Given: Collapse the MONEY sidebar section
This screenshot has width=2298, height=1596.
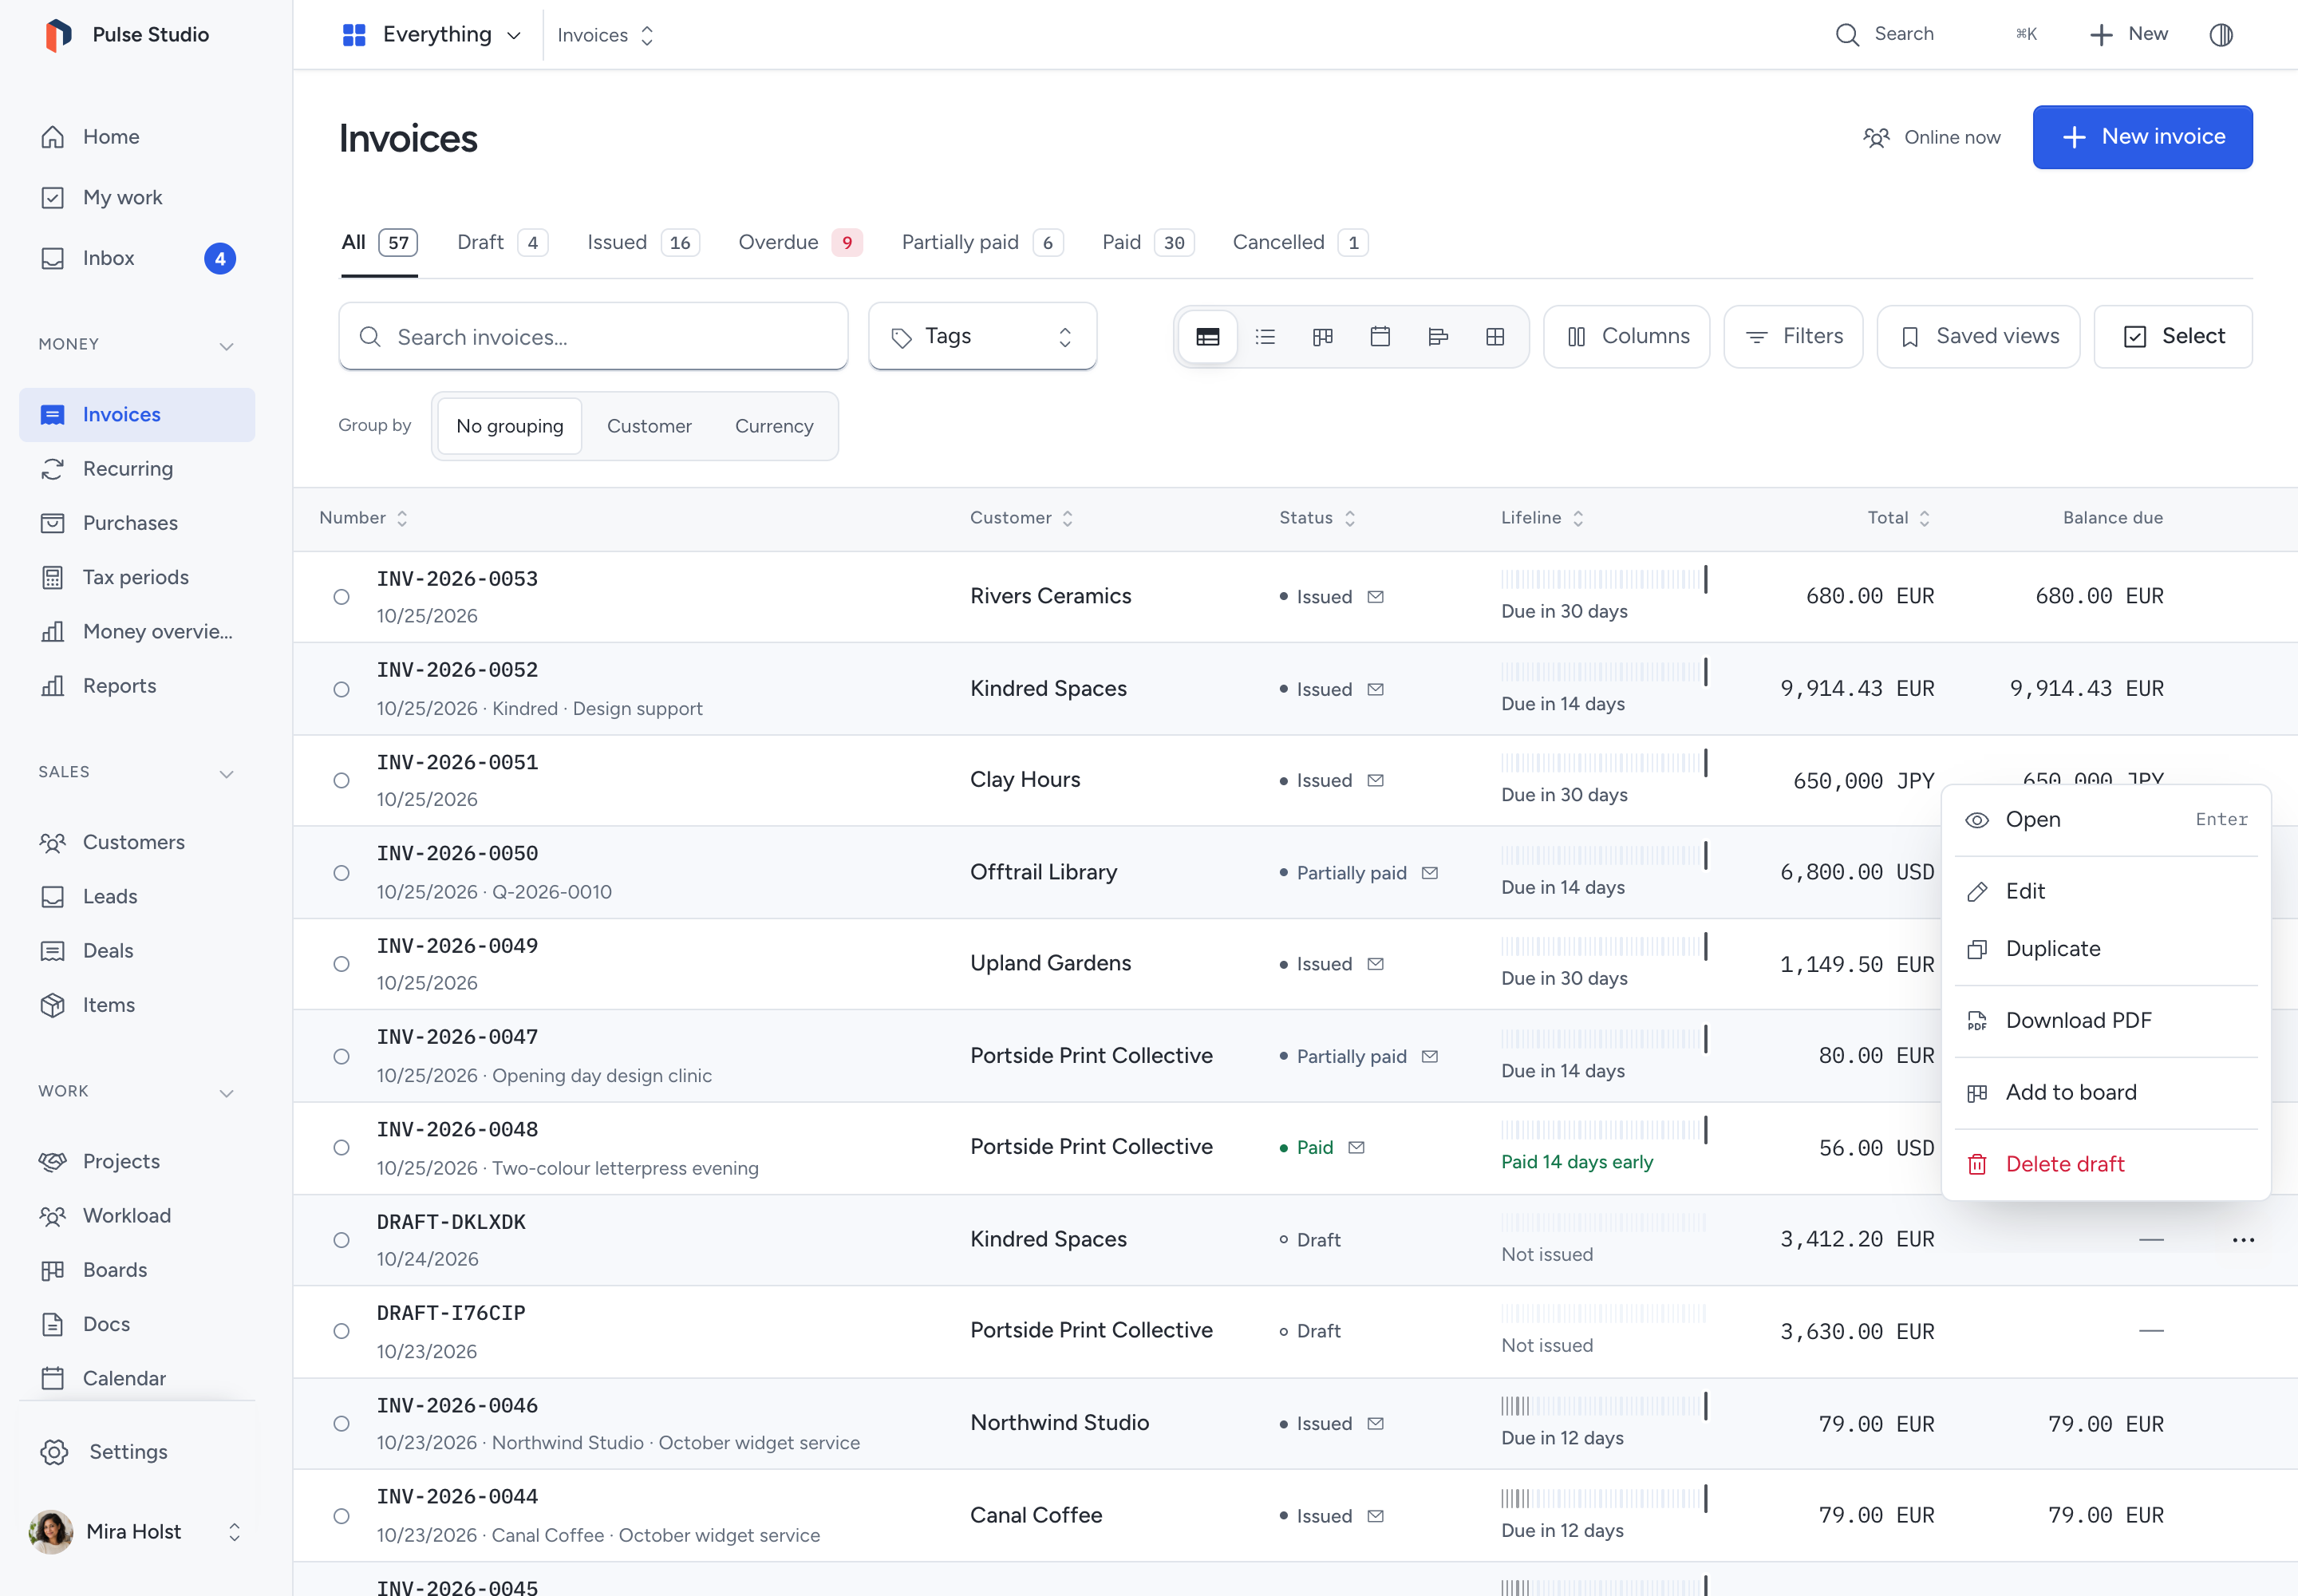Looking at the screenshot, I should [x=226, y=346].
